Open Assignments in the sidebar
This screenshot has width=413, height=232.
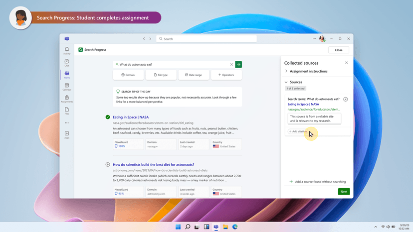tap(67, 99)
